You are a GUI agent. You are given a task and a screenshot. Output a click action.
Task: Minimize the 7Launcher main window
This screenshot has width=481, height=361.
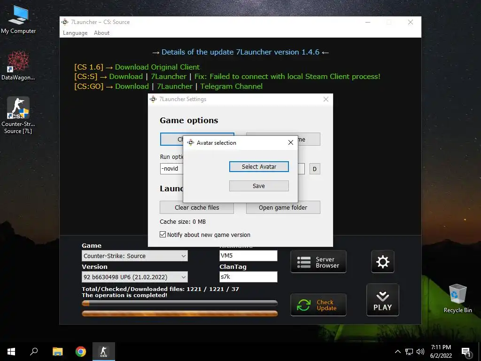(x=368, y=22)
